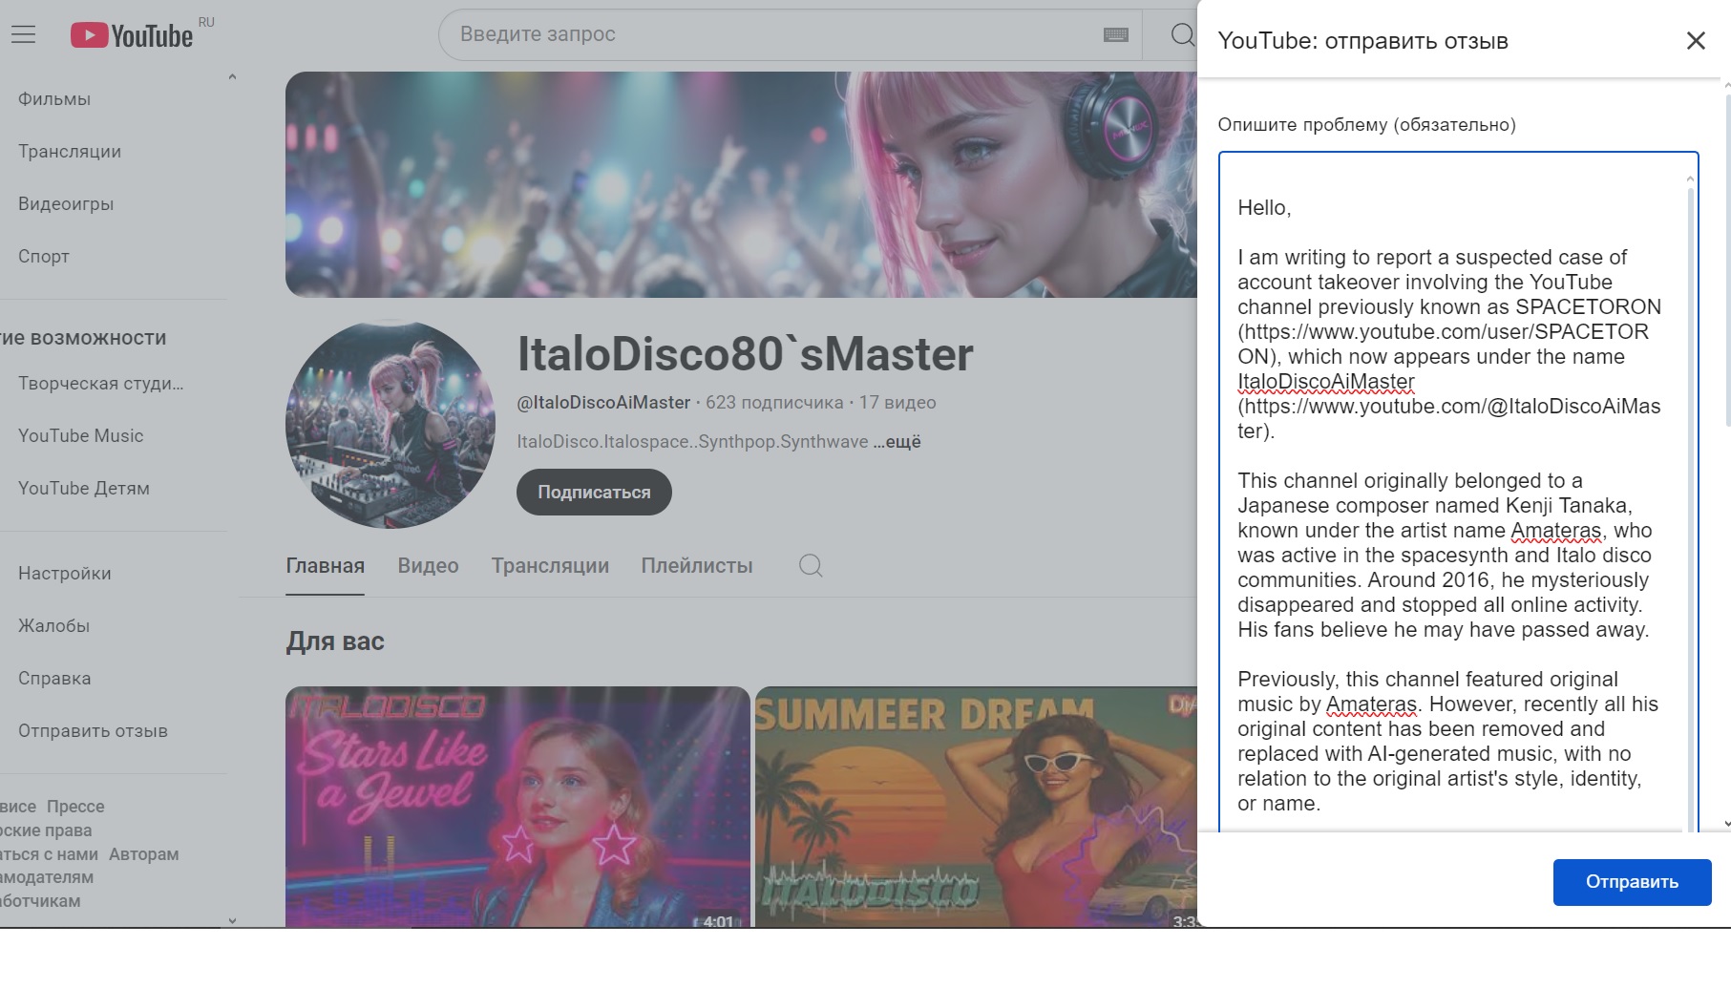The width and height of the screenshot is (1731, 988).
Task: Click the YouTube: отправить отзыв panel title
Action: coord(1363,41)
